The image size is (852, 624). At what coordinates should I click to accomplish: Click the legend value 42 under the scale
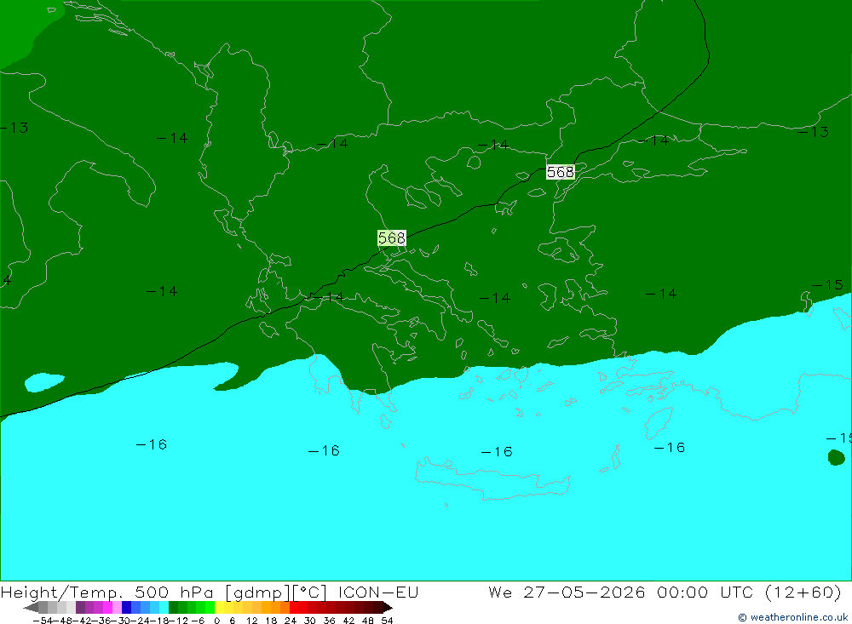pyautogui.click(x=348, y=621)
